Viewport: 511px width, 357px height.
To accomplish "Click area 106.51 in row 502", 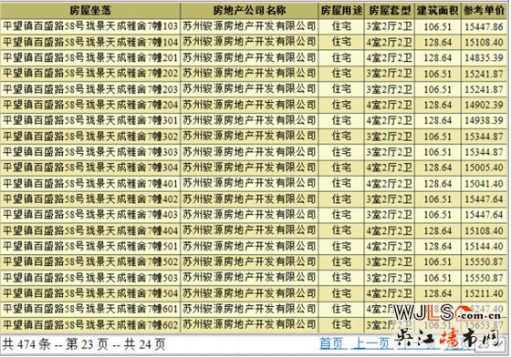I will click(438, 262).
